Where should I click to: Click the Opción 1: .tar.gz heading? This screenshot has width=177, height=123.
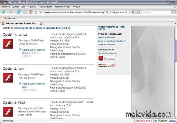pyautogui.click(x=15, y=35)
